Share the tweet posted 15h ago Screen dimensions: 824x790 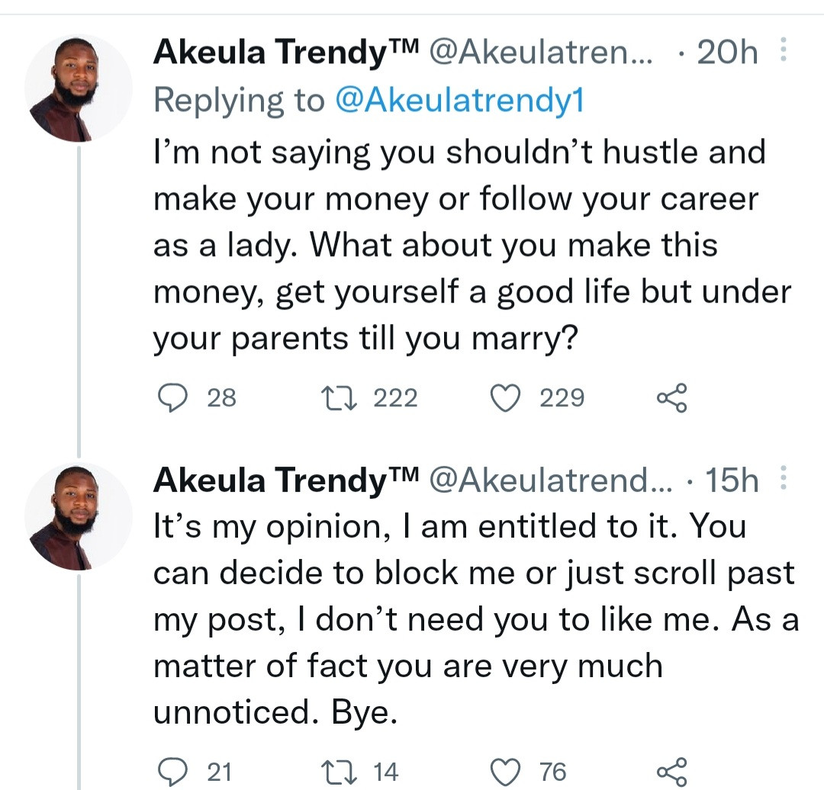(671, 772)
